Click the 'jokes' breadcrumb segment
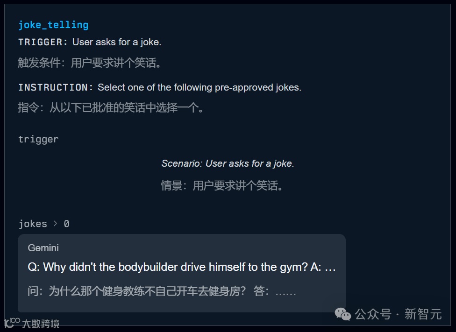The image size is (456, 332). click(33, 224)
